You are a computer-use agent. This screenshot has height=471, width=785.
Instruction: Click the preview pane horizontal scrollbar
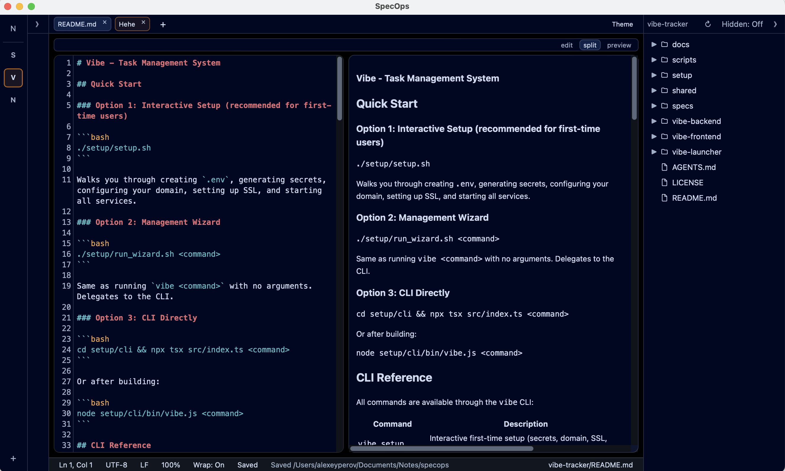(x=442, y=449)
